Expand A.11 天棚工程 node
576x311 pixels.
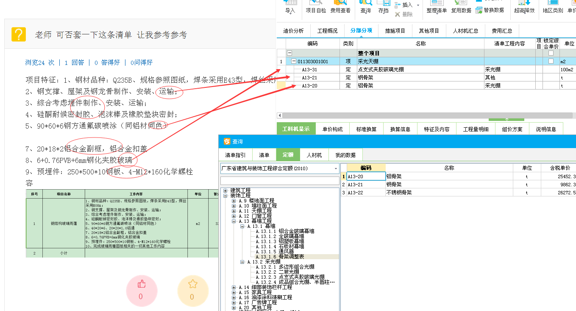tap(234, 211)
